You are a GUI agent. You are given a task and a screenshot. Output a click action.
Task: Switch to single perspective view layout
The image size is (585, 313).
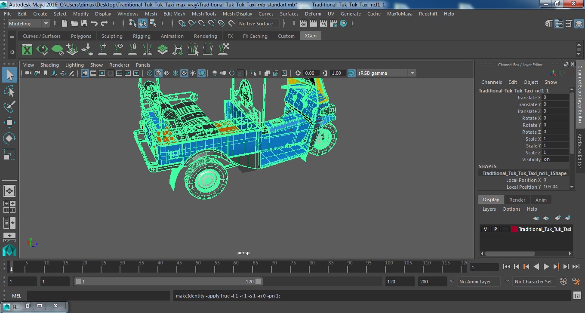click(x=9, y=190)
